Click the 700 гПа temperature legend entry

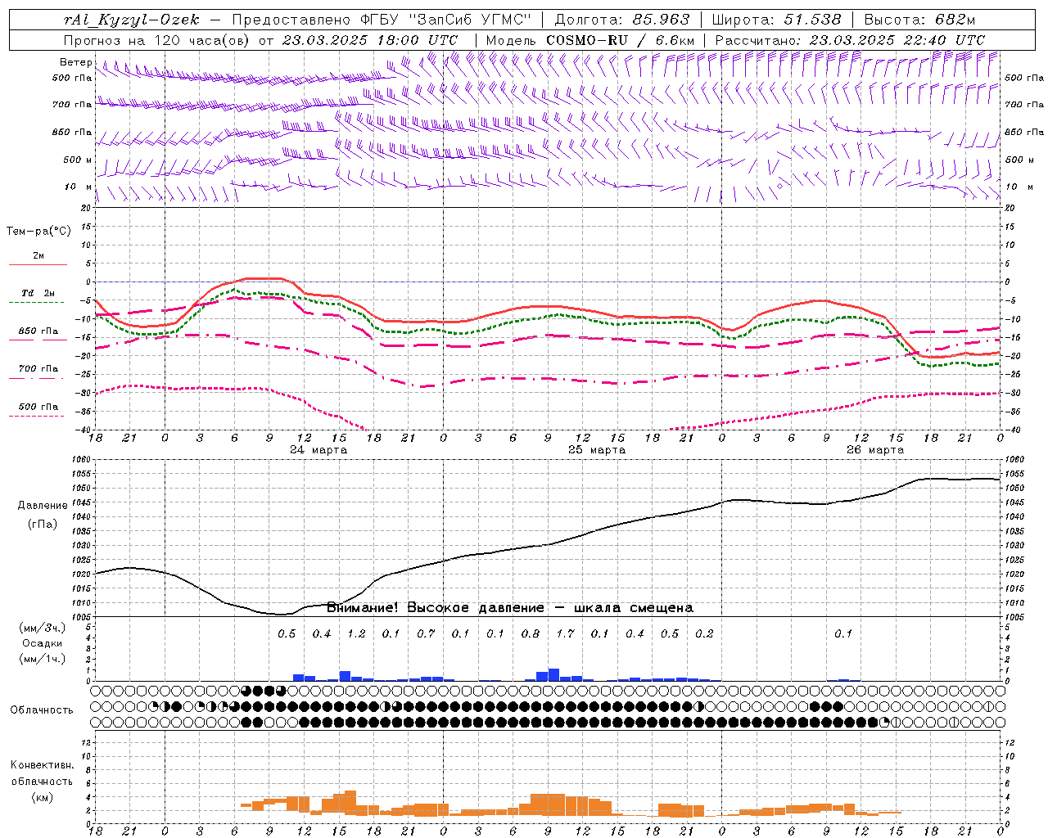coord(38,368)
